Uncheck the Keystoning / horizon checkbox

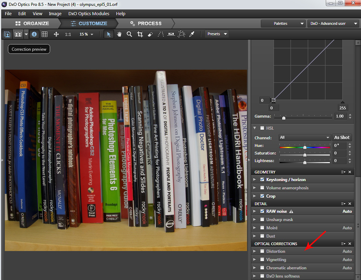click(x=262, y=180)
